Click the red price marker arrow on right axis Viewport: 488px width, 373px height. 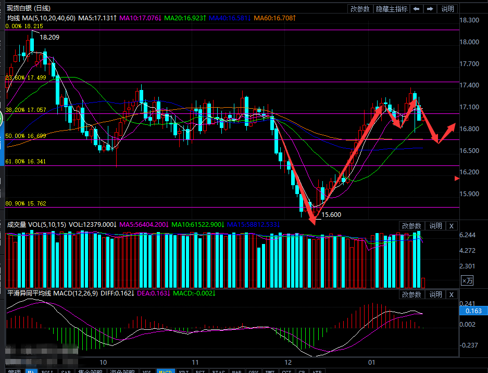[x=457, y=178]
